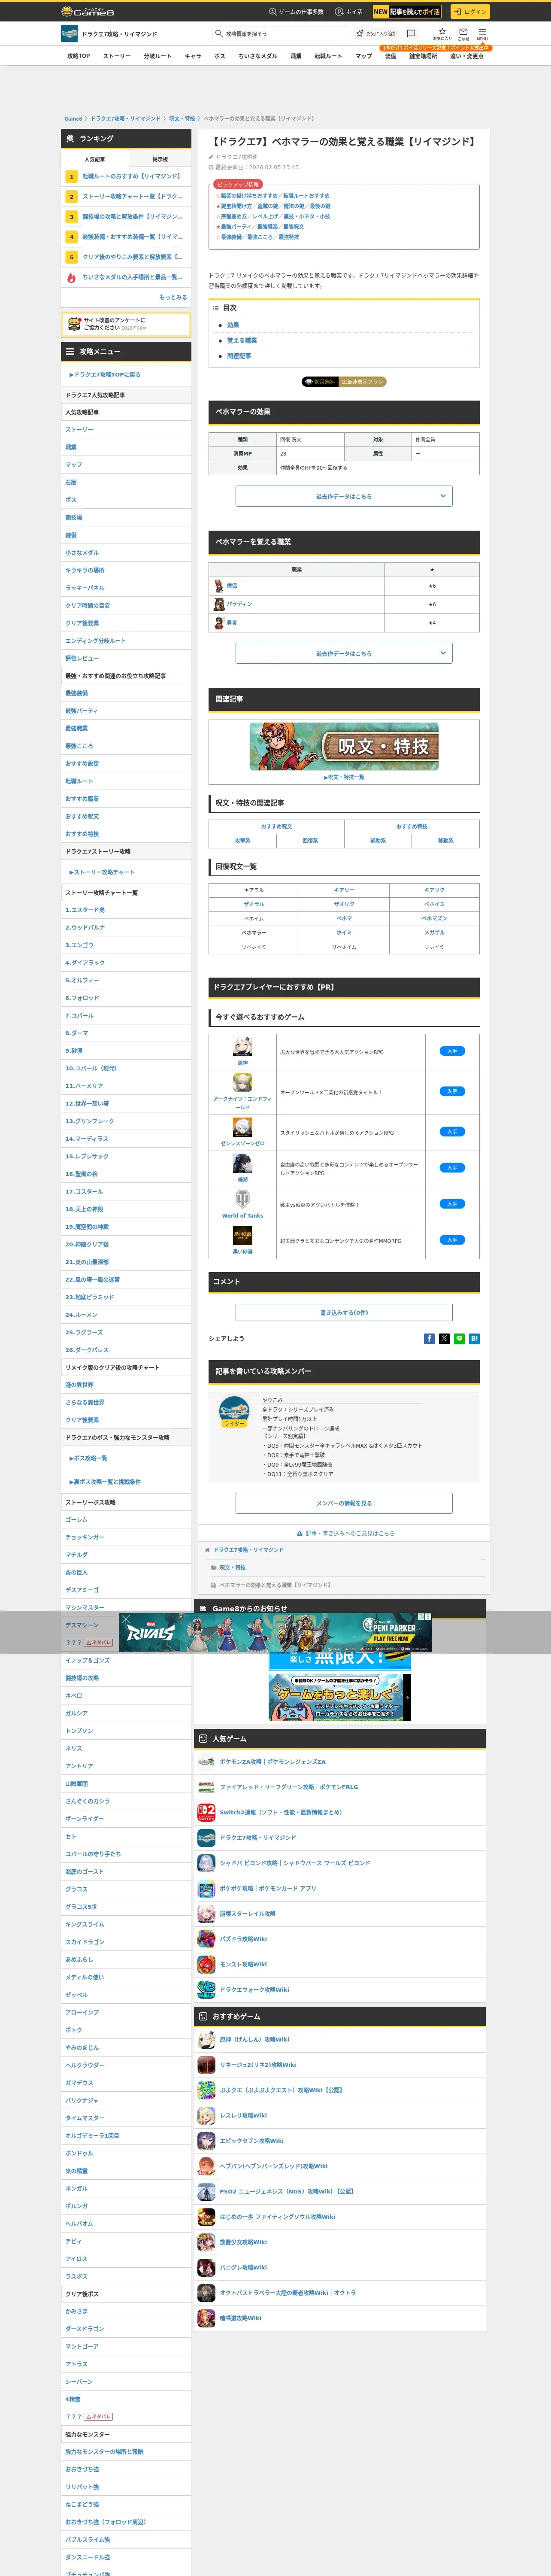This screenshot has height=2576, width=551.
Task: Click the ゼンレスゾーンゼロ game icon
Action: pos(242,1128)
